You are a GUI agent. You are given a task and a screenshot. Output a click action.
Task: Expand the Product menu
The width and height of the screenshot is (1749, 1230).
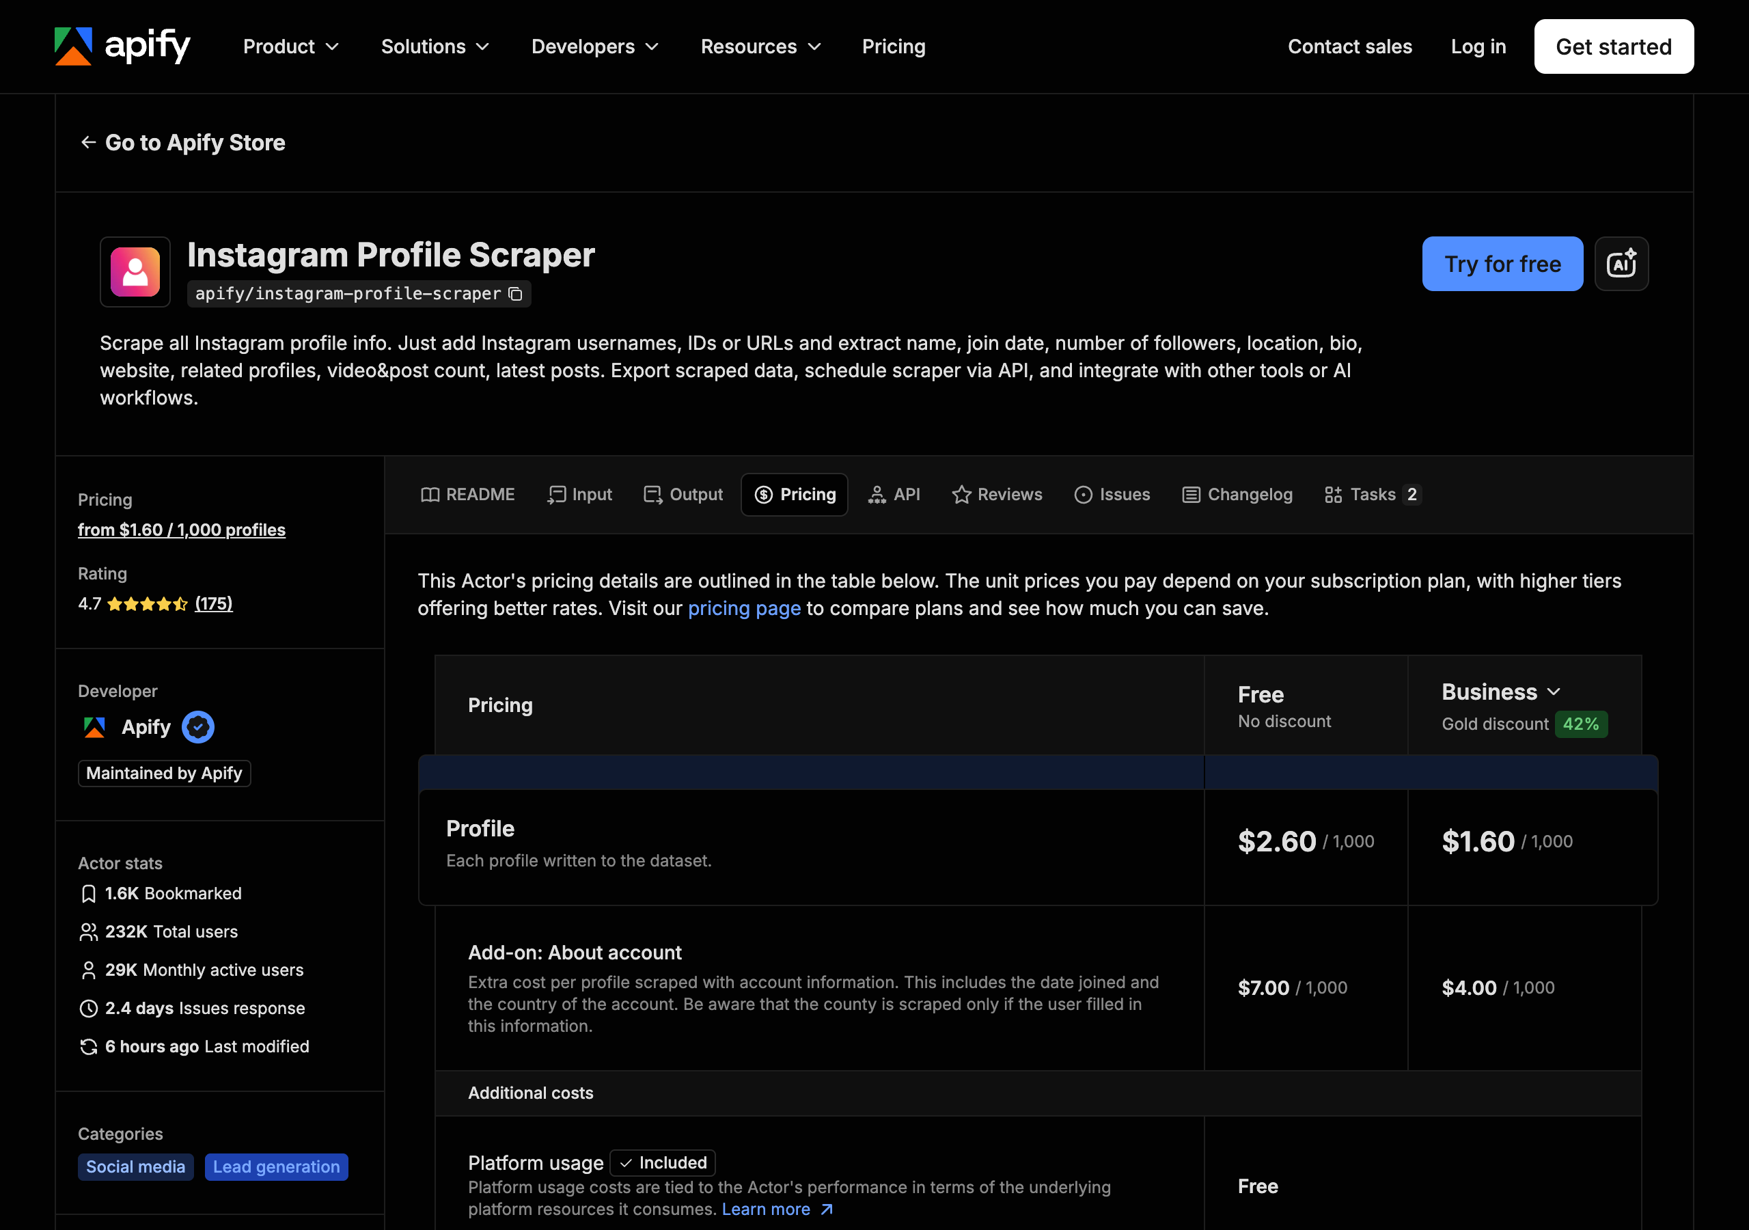291,46
